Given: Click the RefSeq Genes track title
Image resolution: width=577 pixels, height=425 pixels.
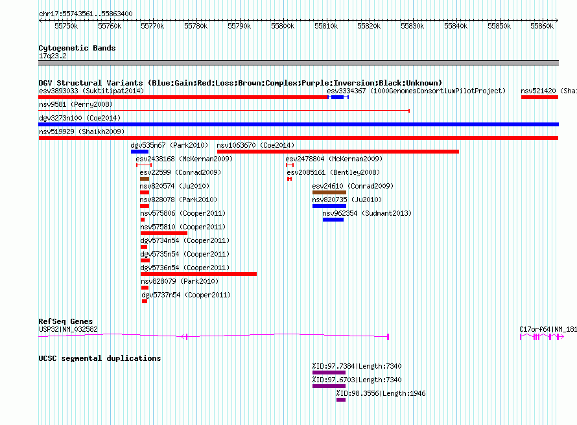Looking at the screenshot, I should pos(65,321).
